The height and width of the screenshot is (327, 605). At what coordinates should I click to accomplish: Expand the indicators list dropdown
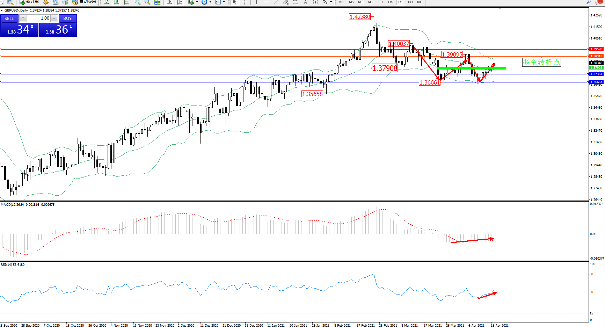coord(197,2)
